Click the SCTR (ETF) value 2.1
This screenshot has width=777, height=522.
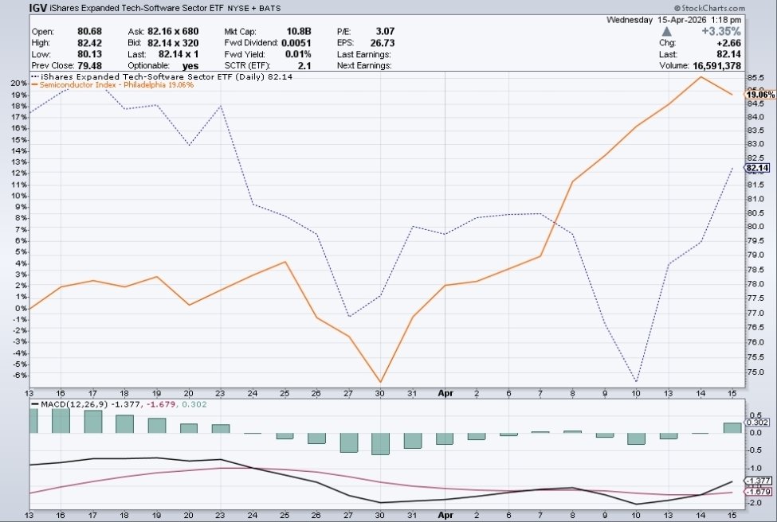pos(304,65)
